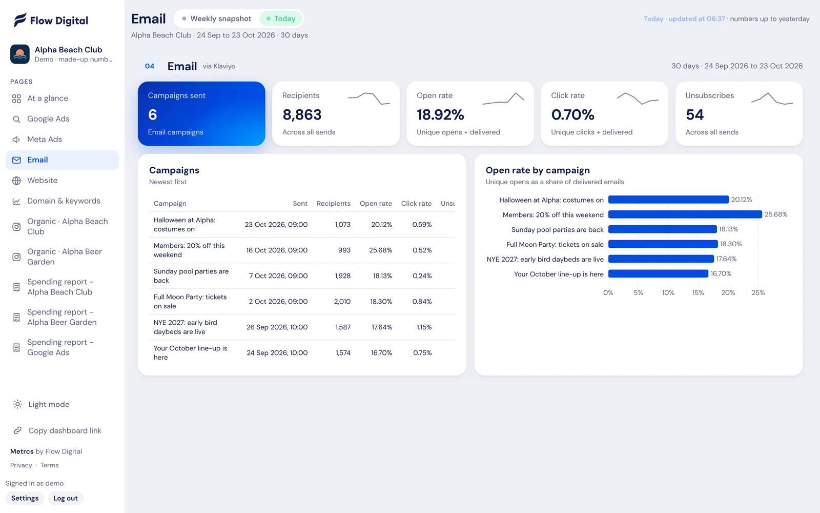Screen dimensions: 820x513
Task: Click the Open rate sparkline chart
Action: click(x=503, y=98)
